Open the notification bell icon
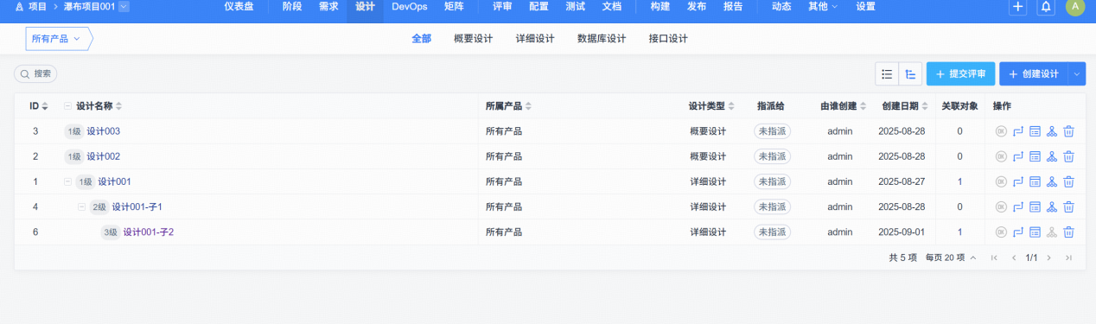Screen dimensions: 1096x324 [x=1046, y=7]
